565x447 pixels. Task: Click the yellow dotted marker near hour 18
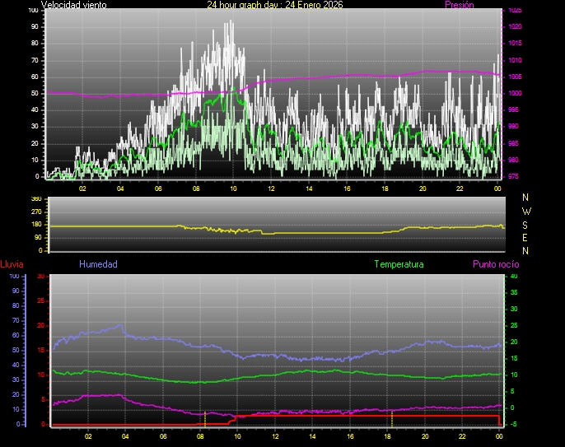(392, 420)
